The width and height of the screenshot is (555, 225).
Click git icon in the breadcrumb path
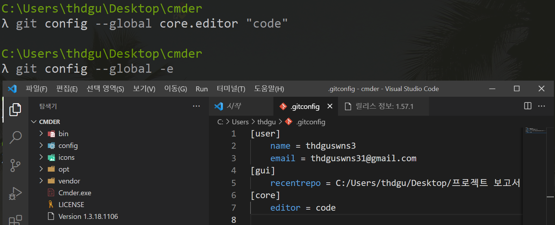click(288, 122)
